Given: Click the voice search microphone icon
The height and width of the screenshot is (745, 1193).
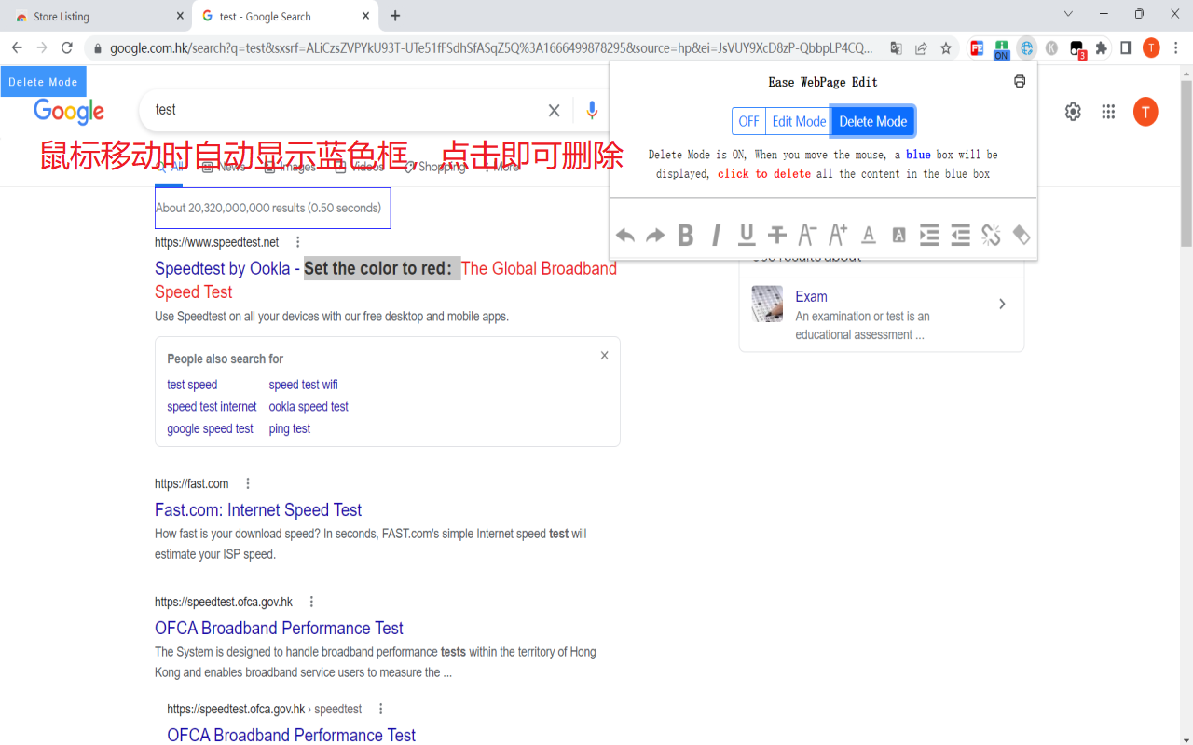Looking at the screenshot, I should [x=592, y=110].
